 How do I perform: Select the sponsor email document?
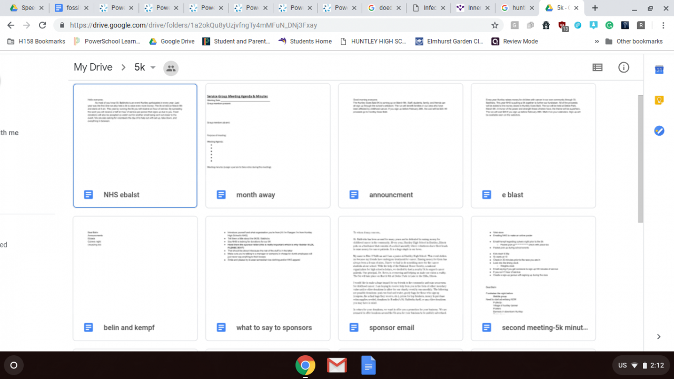[x=401, y=278]
